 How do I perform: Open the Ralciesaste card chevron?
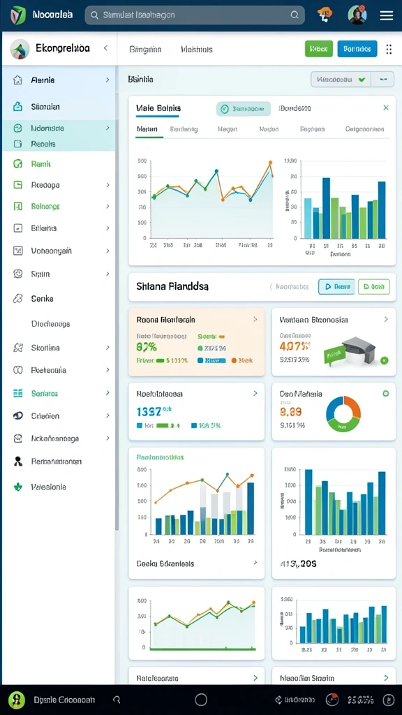[x=255, y=678]
